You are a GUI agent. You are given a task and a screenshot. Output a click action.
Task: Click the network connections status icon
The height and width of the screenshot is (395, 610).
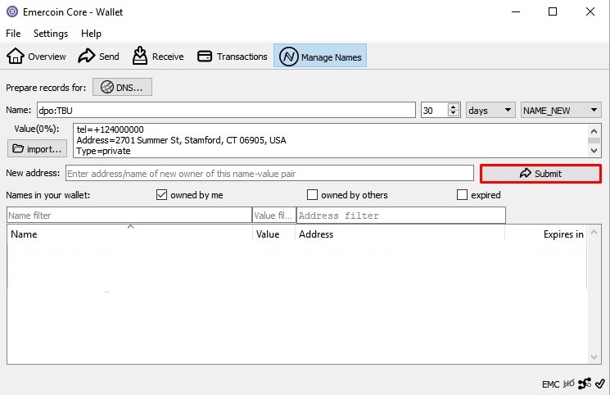[x=585, y=384]
